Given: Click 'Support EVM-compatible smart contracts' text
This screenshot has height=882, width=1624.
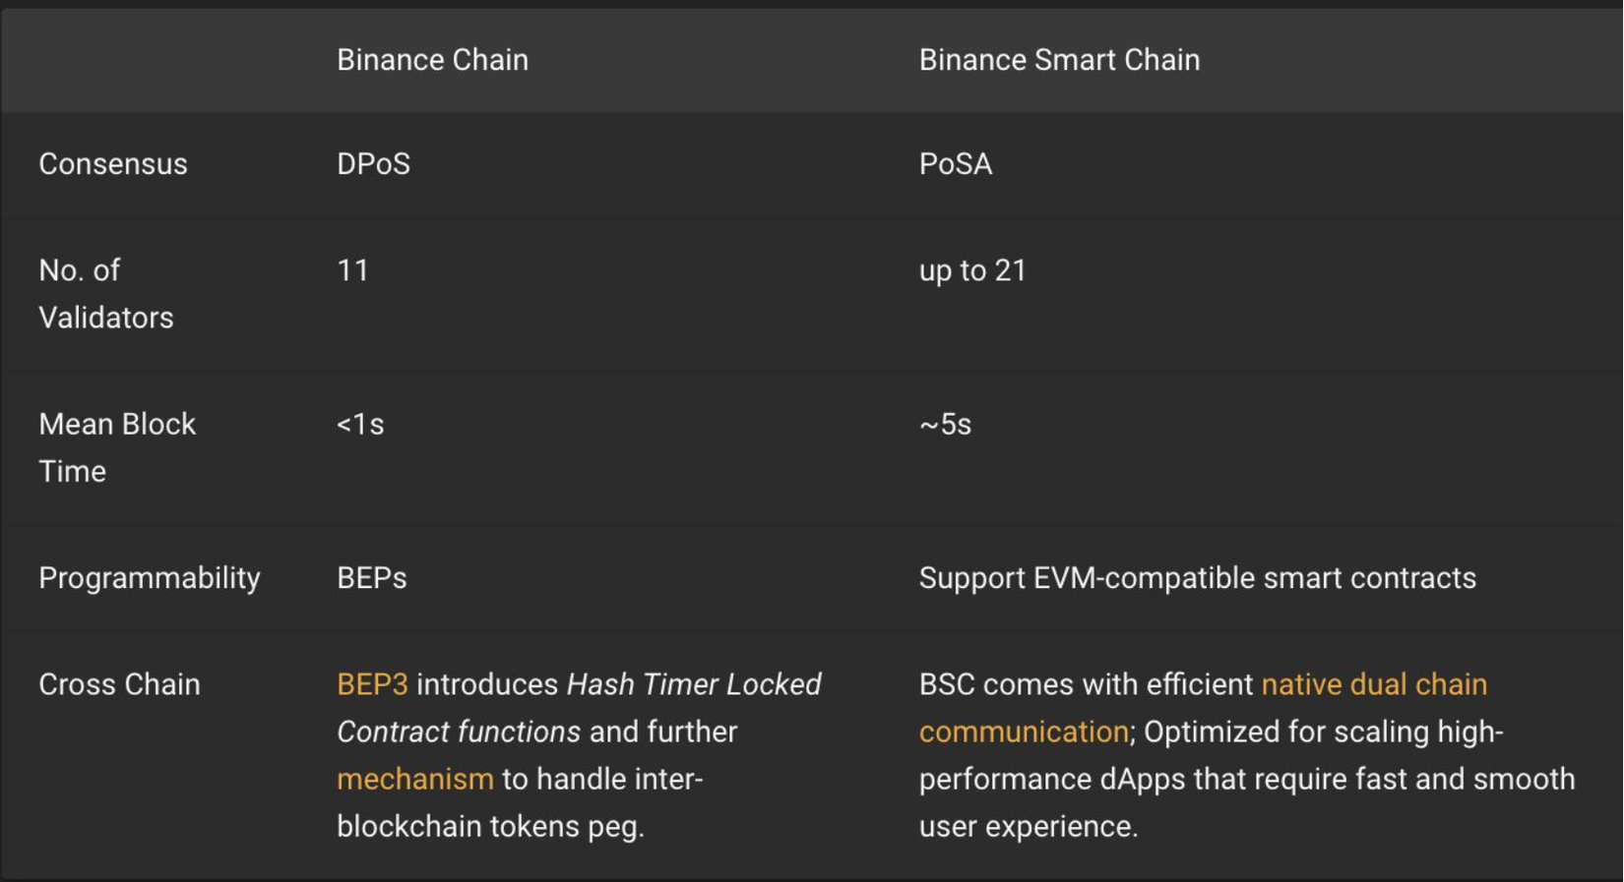Looking at the screenshot, I should coord(1197,578).
